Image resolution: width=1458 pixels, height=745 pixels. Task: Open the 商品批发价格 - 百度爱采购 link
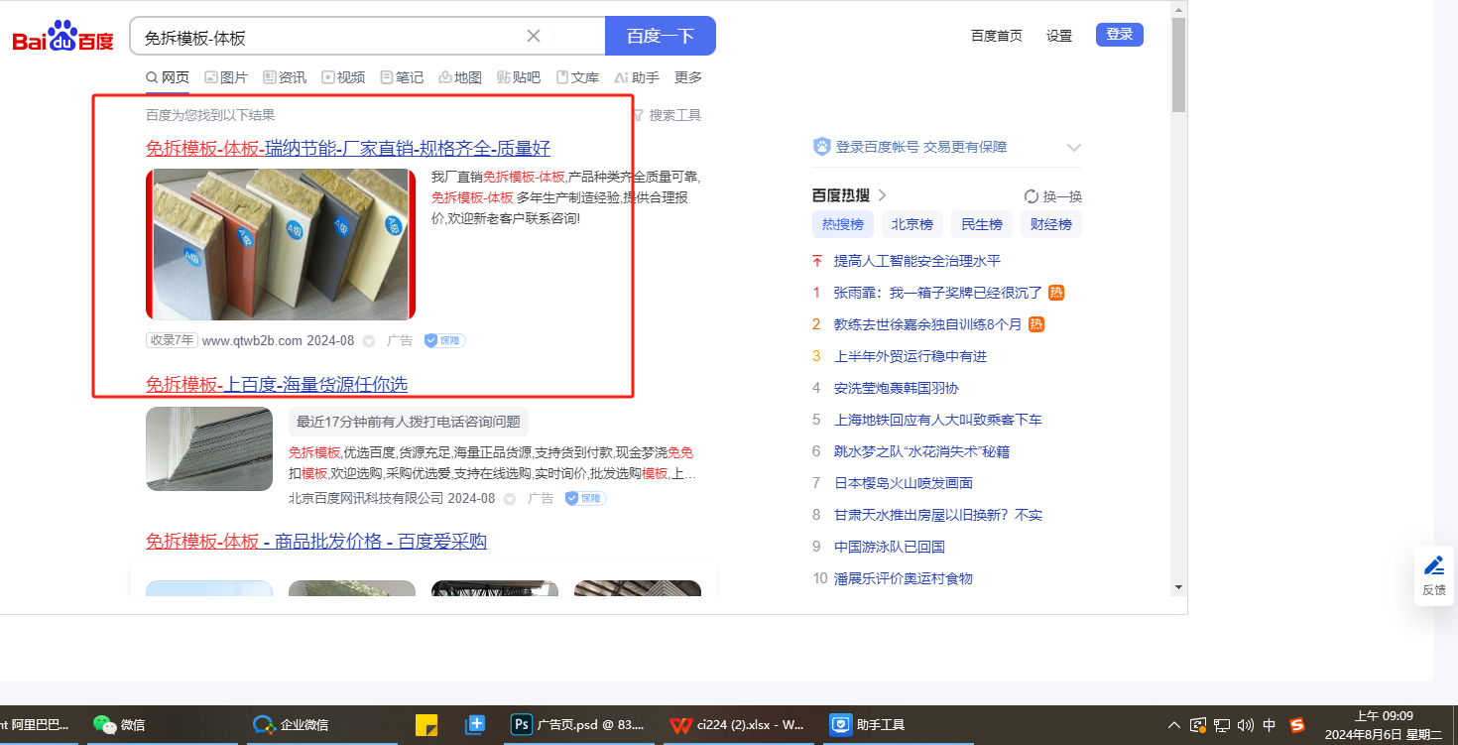pos(316,542)
